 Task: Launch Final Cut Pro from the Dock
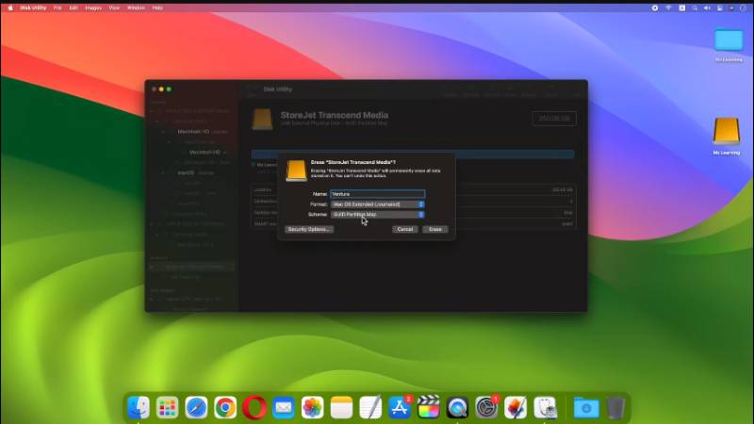click(x=429, y=407)
